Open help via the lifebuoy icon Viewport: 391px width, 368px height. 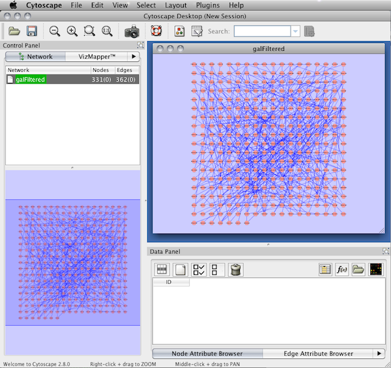156,31
